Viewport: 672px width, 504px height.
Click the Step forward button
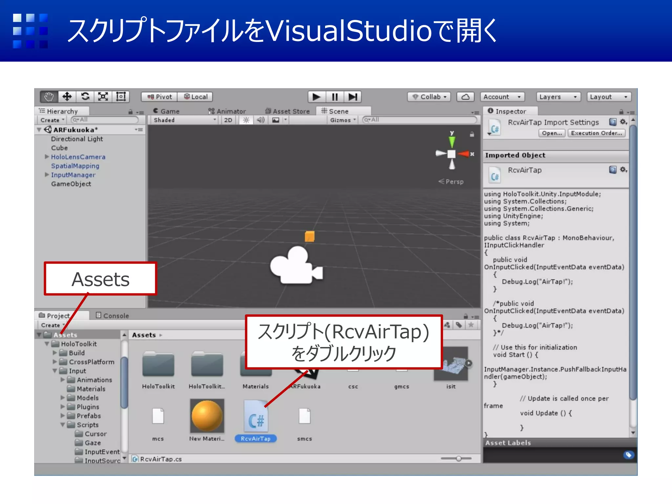pyautogui.click(x=353, y=97)
